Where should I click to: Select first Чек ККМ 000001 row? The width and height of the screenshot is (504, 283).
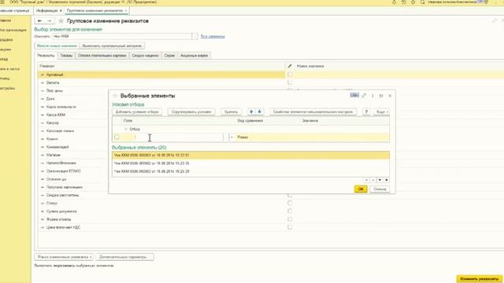[250, 156]
